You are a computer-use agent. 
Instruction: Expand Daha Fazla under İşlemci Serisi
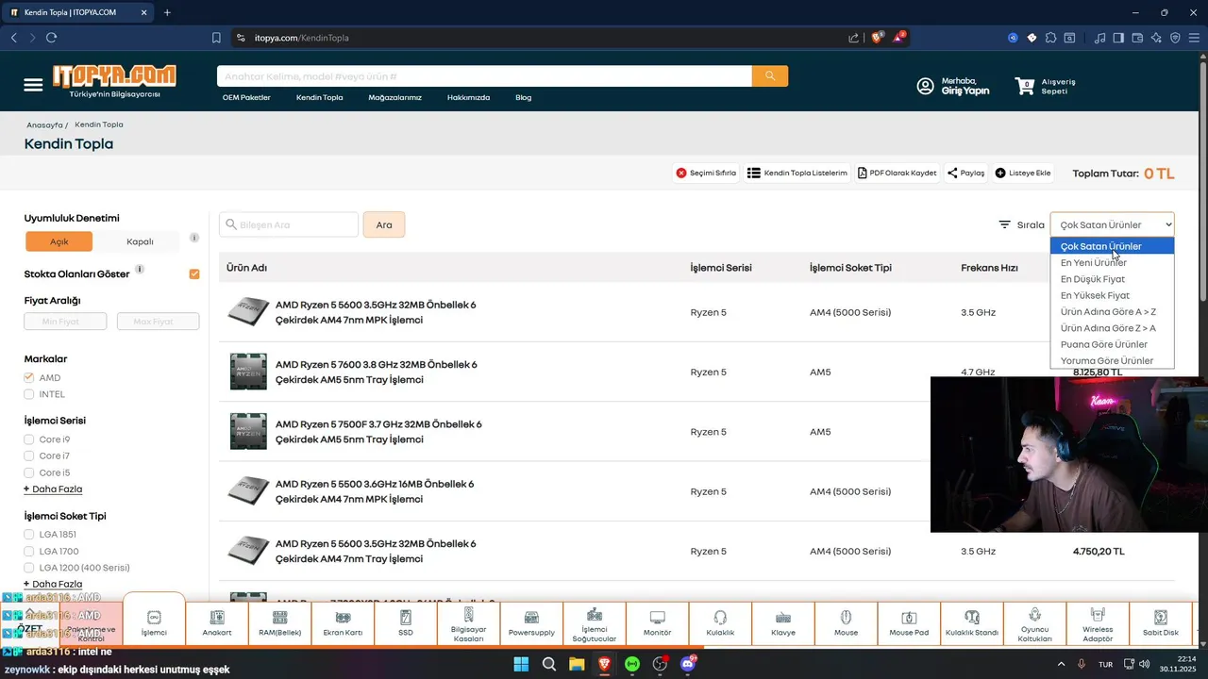pos(53,489)
